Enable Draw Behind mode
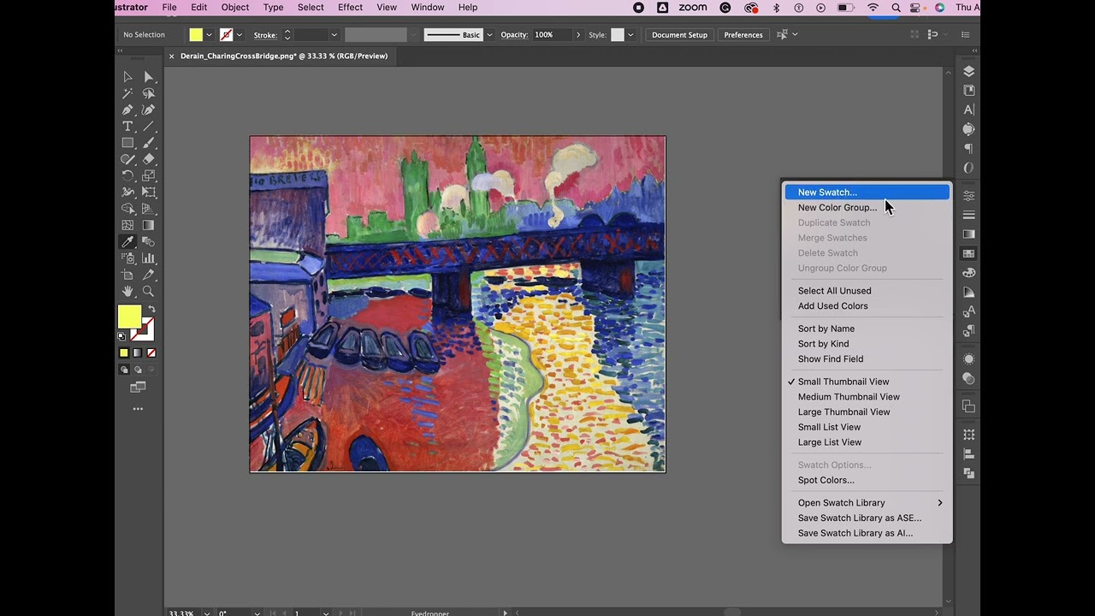This screenshot has height=616, width=1095. (138, 370)
